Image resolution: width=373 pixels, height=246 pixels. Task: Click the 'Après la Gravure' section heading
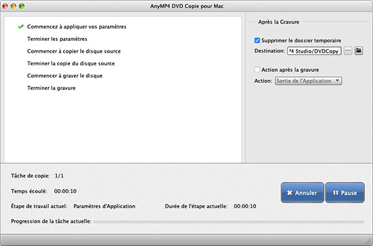pos(279,22)
